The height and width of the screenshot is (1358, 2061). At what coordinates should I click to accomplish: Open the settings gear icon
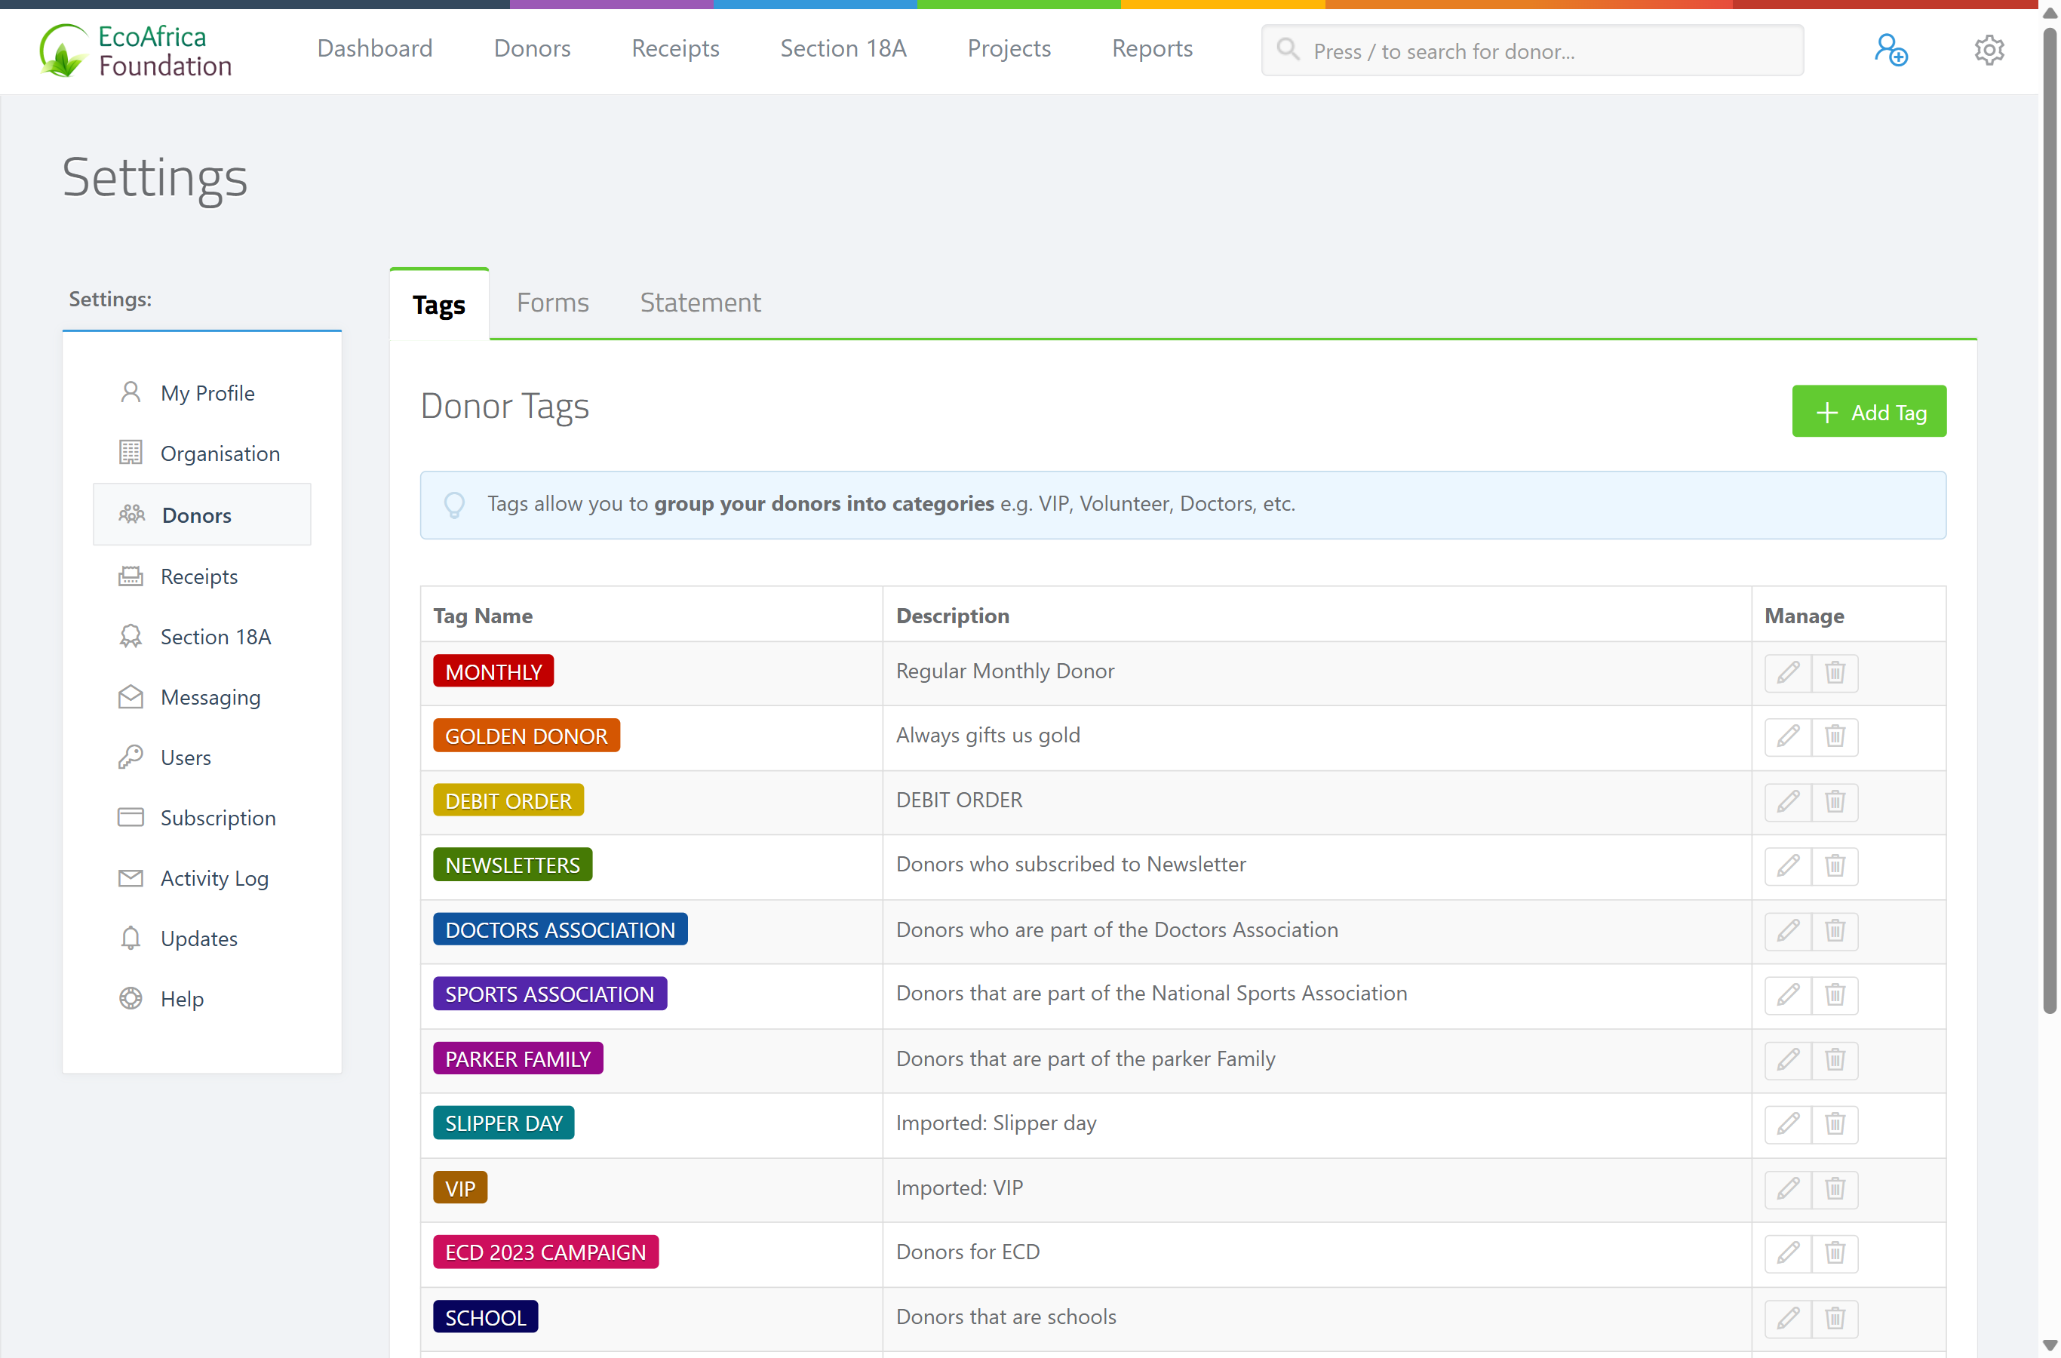(1989, 49)
